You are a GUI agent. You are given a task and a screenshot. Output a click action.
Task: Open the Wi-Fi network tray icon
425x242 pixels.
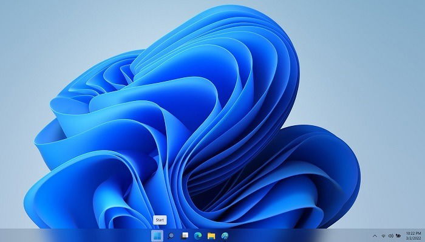[x=384, y=236]
